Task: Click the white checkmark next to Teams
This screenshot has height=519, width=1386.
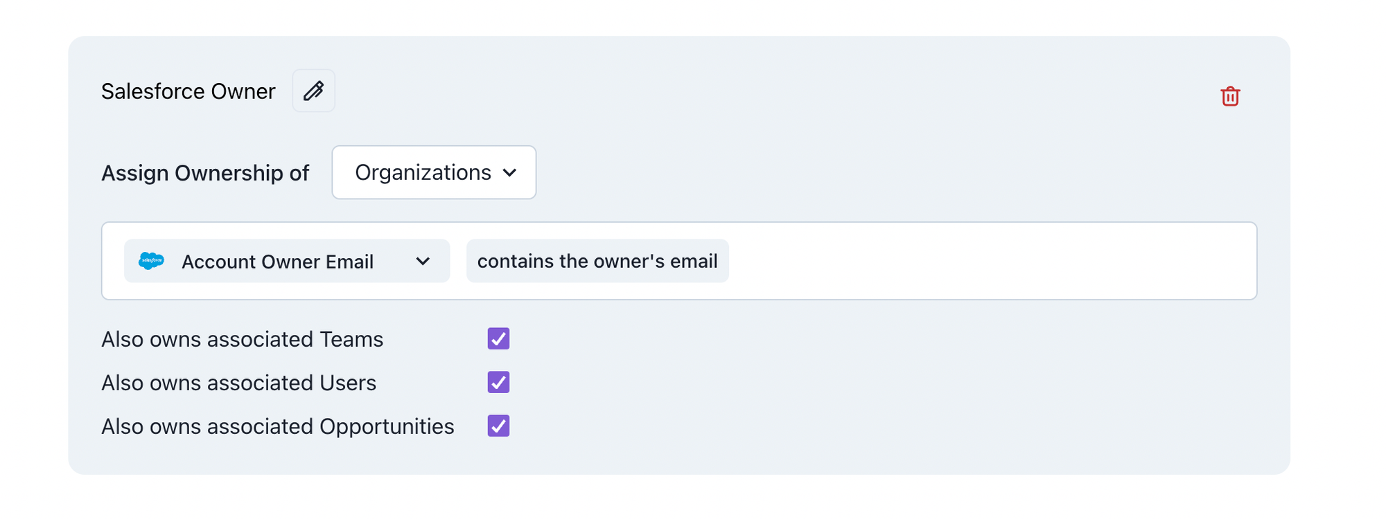Action: coord(498,338)
